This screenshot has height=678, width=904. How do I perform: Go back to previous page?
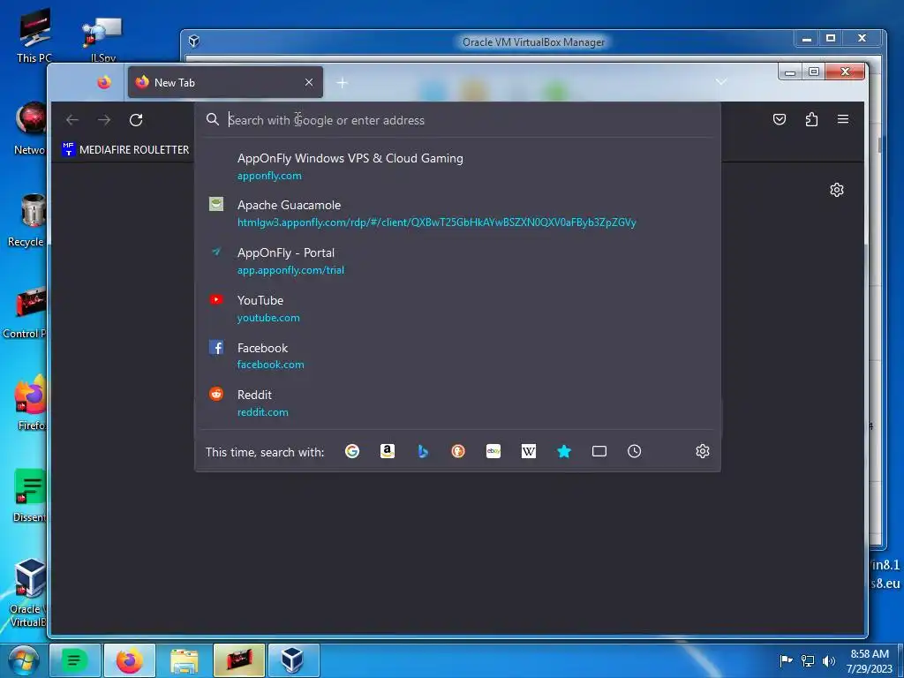(72, 120)
